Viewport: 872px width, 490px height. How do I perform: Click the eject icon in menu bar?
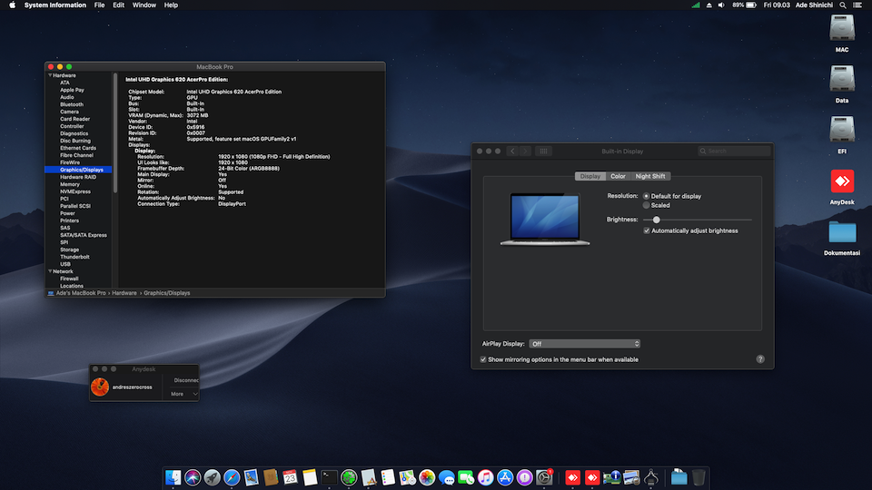point(708,5)
